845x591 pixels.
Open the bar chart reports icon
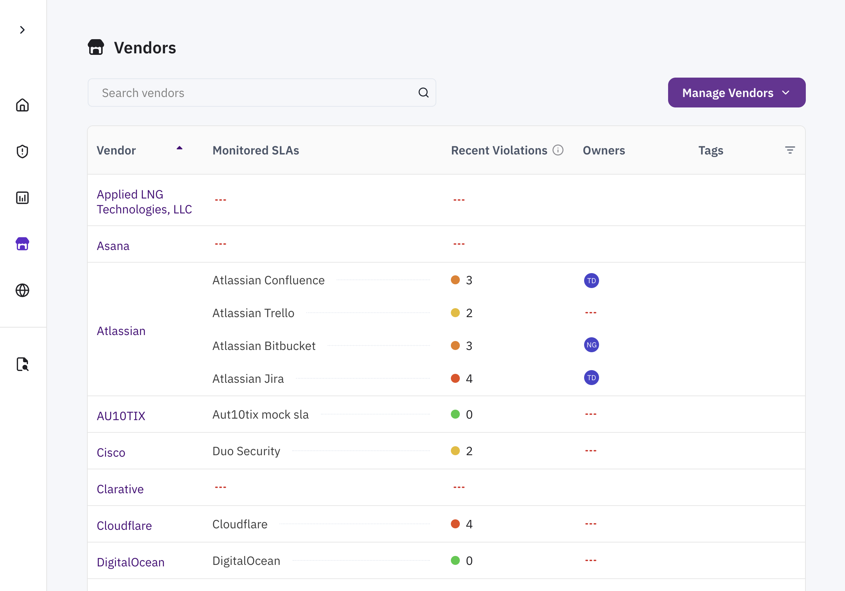point(22,198)
